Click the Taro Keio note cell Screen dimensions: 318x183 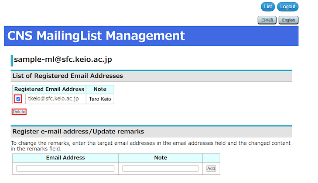tap(100, 99)
